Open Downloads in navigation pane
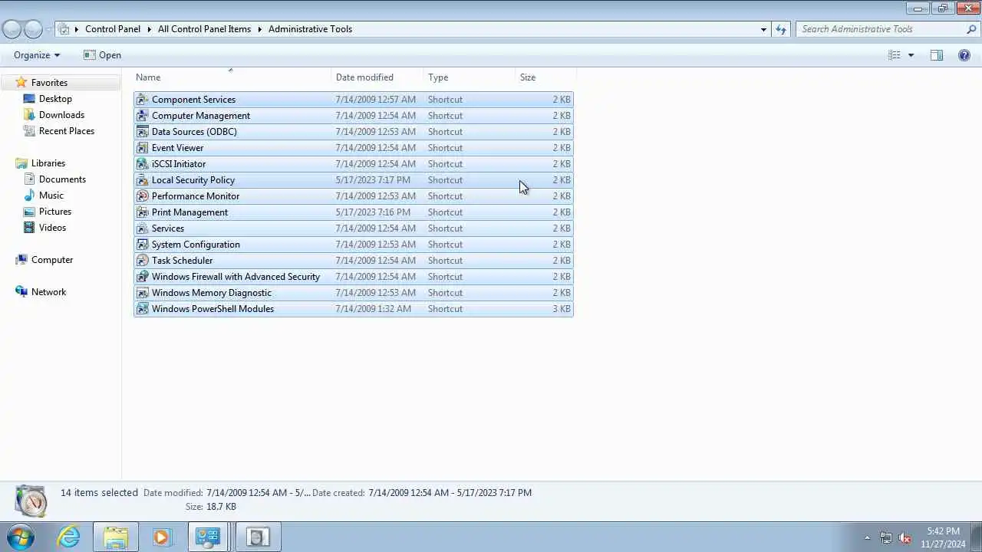This screenshot has width=982, height=552. click(61, 115)
